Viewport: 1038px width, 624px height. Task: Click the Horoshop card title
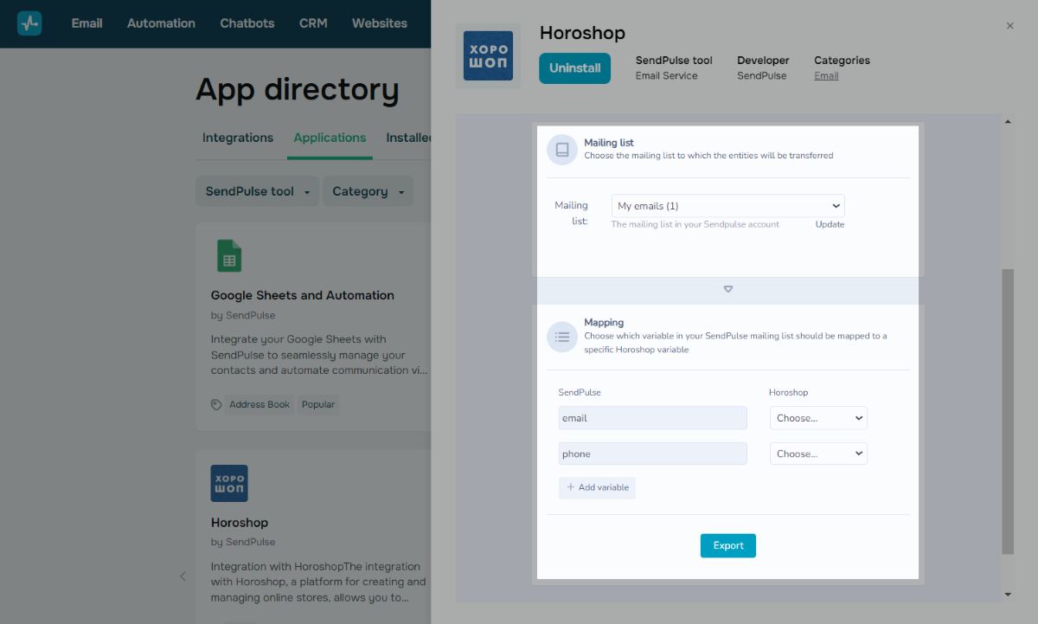tap(240, 523)
